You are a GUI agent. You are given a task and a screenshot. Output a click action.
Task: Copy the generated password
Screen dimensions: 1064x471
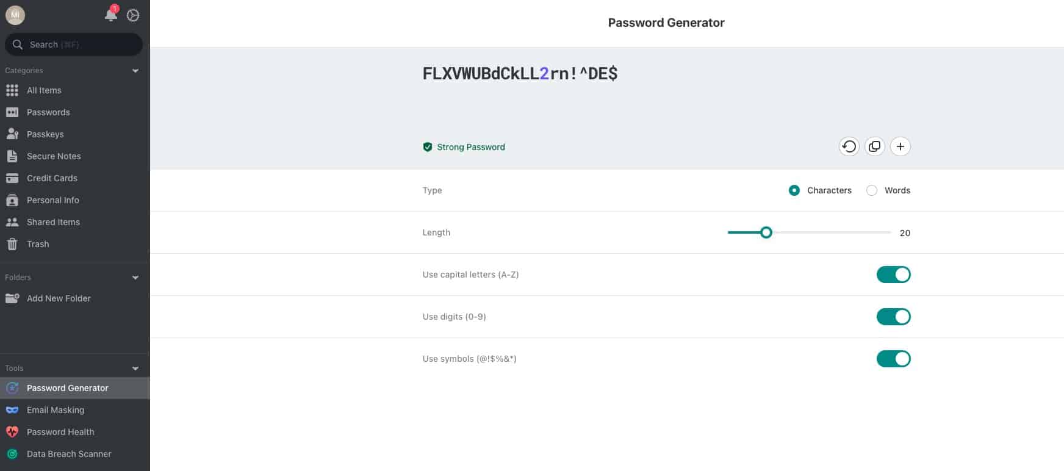pos(874,146)
